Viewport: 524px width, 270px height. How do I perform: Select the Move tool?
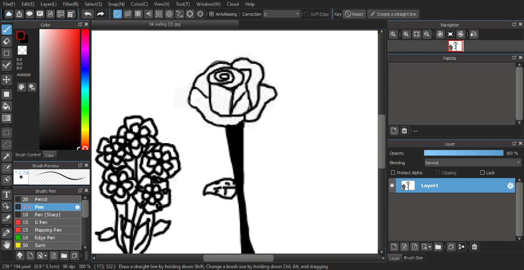pos(6,80)
